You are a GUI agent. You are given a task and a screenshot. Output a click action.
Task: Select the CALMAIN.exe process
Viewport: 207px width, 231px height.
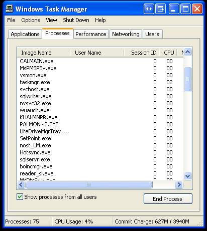[x=100, y=61]
